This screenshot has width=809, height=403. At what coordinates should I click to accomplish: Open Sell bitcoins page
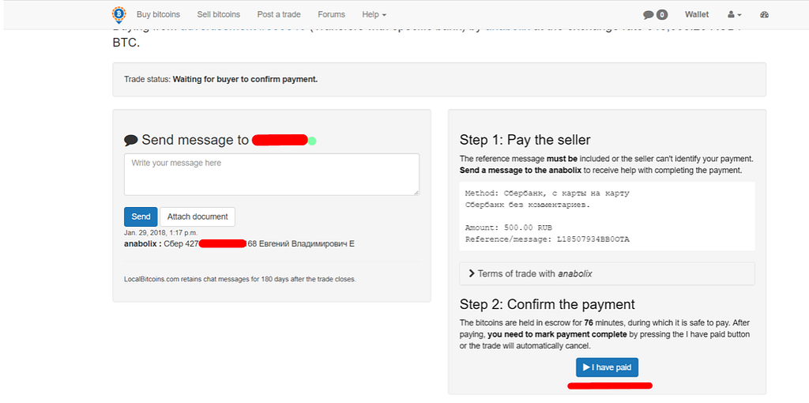tap(219, 14)
